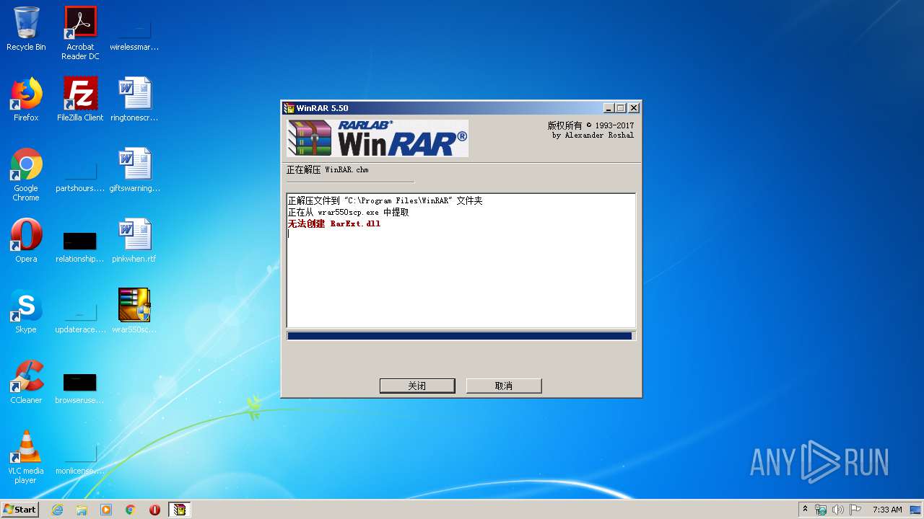The image size is (924, 519).
Task: Select the wrar550sc... installer icon
Action: [134, 311]
